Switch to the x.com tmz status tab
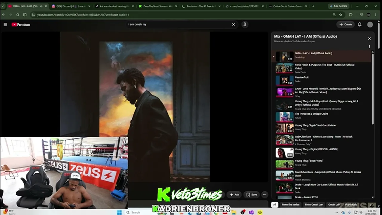The image size is (382, 215). coord(245,6)
